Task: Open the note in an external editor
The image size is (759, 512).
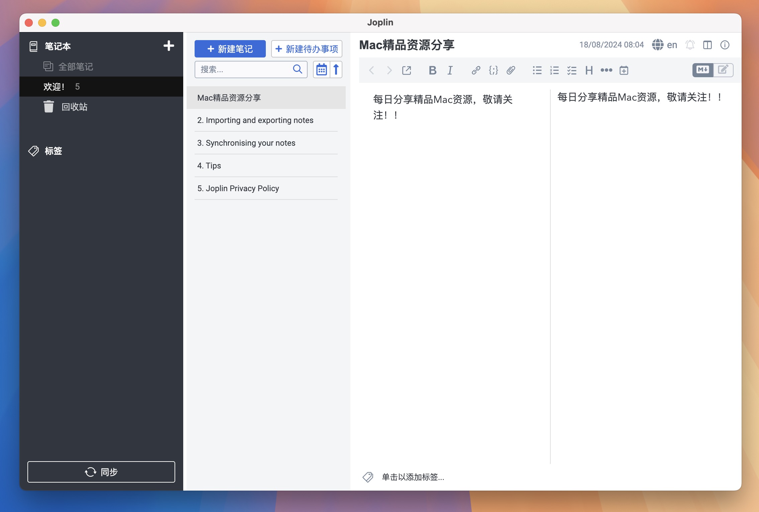Action: click(x=407, y=70)
